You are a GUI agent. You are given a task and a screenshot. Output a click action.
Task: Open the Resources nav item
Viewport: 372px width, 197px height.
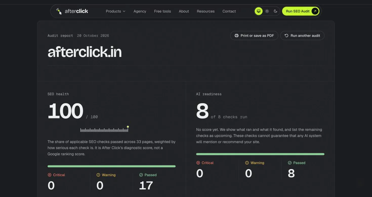[x=205, y=11]
